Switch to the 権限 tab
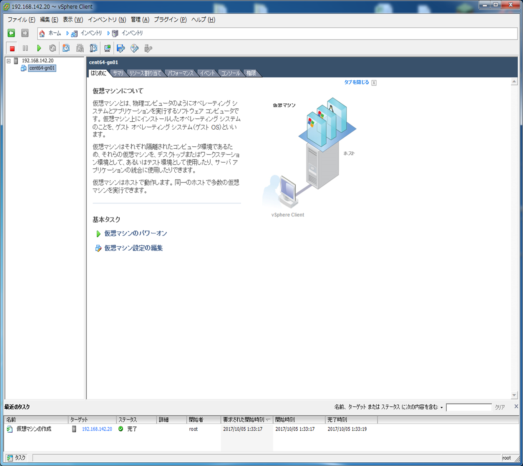Image resolution: width=523 pixels, height=466 pixels. [251, 73]
